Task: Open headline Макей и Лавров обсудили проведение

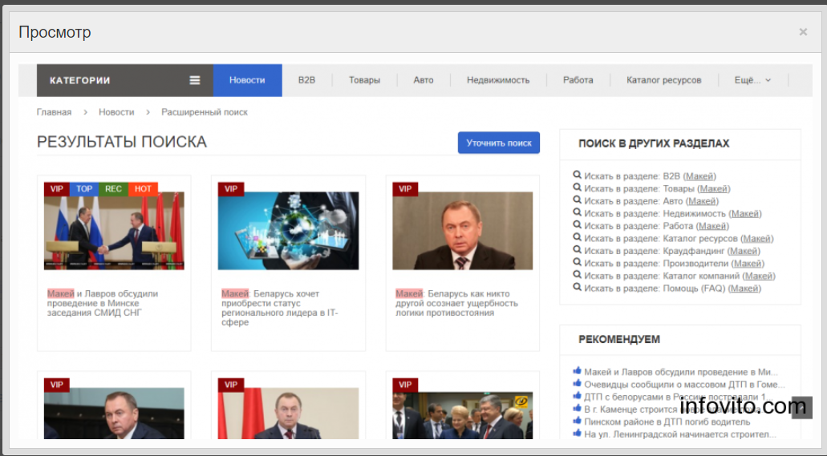Action: (103, 303)
